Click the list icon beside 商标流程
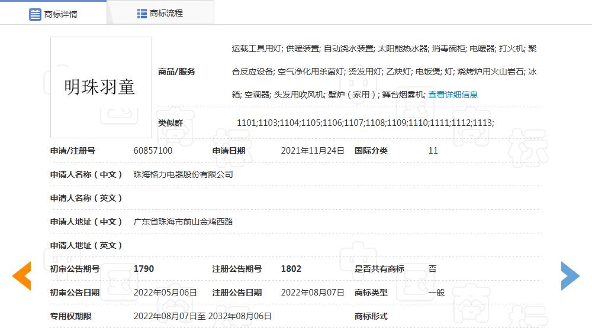This screenshot has height=328, width=592. click(x=142, y=14)
